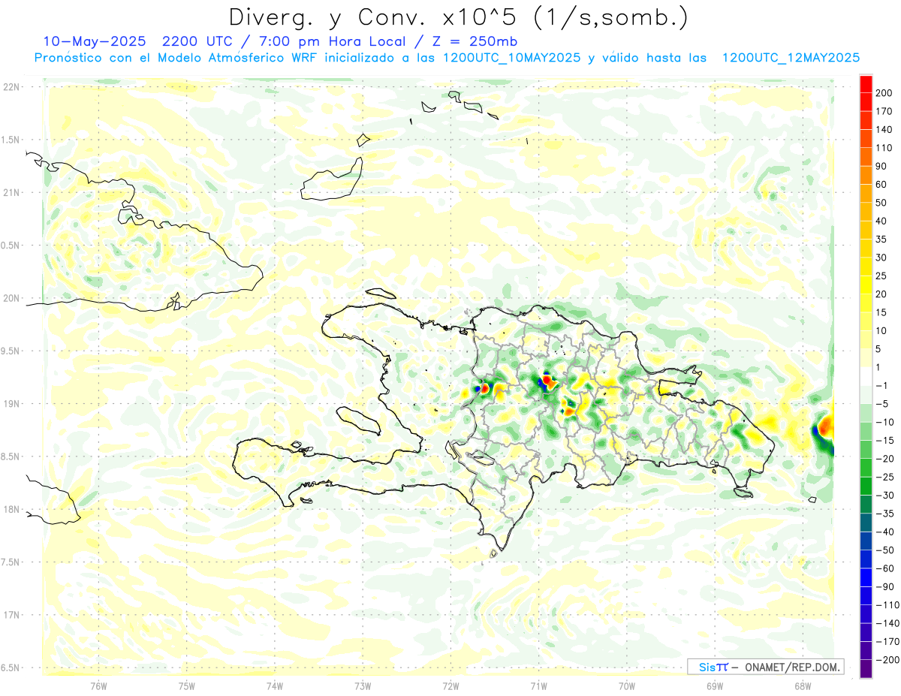Click the 76W longitude label
This screenshot has height=696, width=901.
coord(98,685)
